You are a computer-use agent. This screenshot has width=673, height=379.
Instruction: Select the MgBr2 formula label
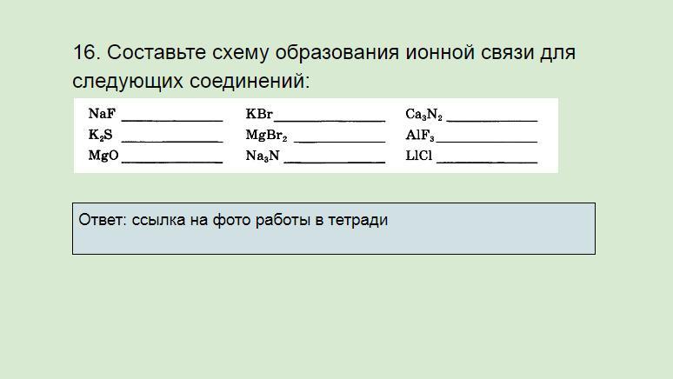click(x=266, y=136)
